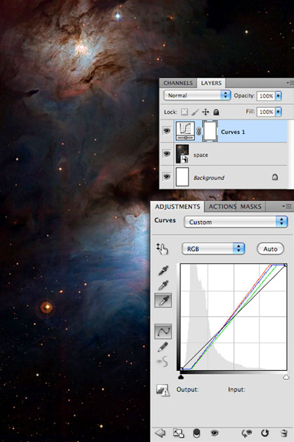The image size is (294, 442).
Task: Select the Curves 1 layer mask thumbnail
Action: 210,131
